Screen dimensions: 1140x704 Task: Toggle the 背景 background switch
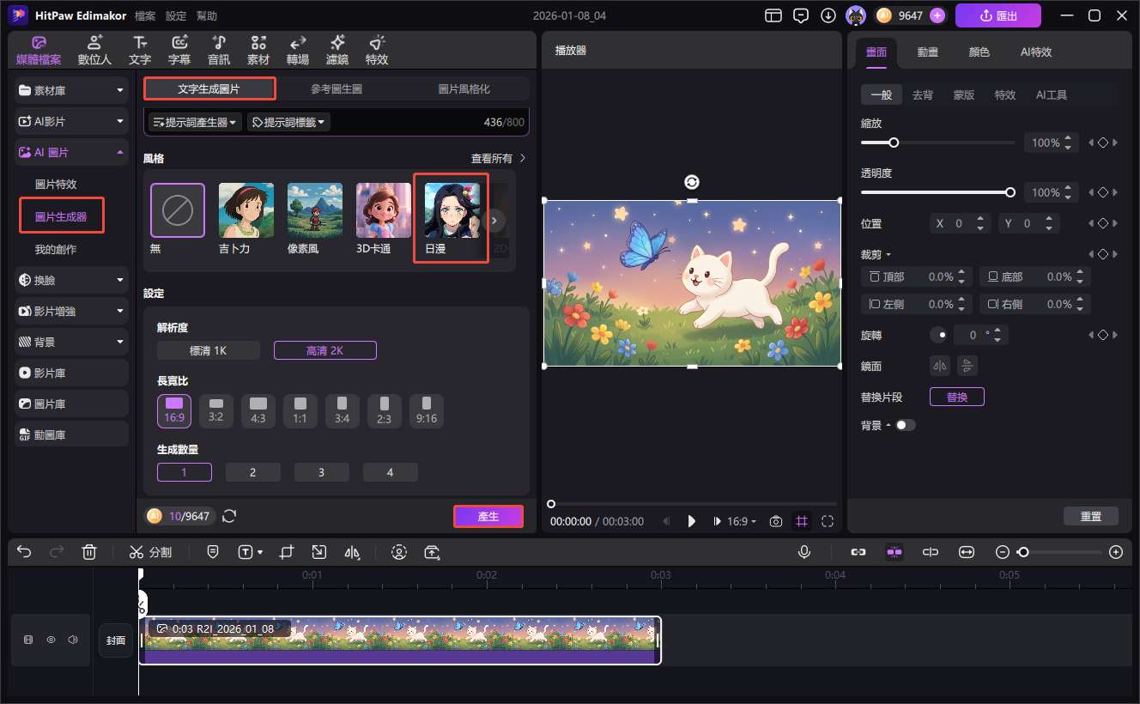(905, 425)
